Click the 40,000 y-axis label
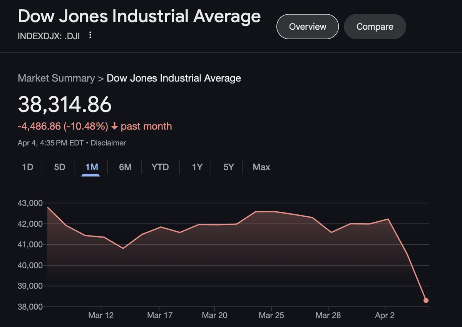This screenshot has height=327, width=462. click(x=30, y=266)
